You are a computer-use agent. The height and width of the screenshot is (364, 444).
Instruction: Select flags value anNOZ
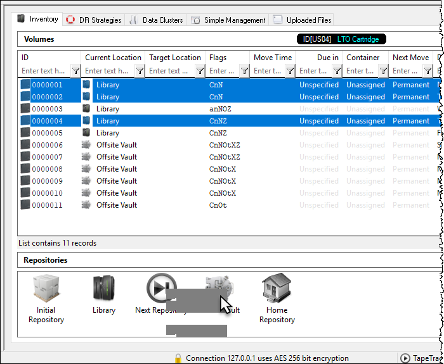[220, 109]
